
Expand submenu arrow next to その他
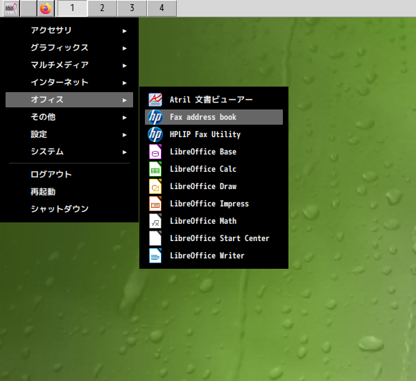click(x=124, y=118)
